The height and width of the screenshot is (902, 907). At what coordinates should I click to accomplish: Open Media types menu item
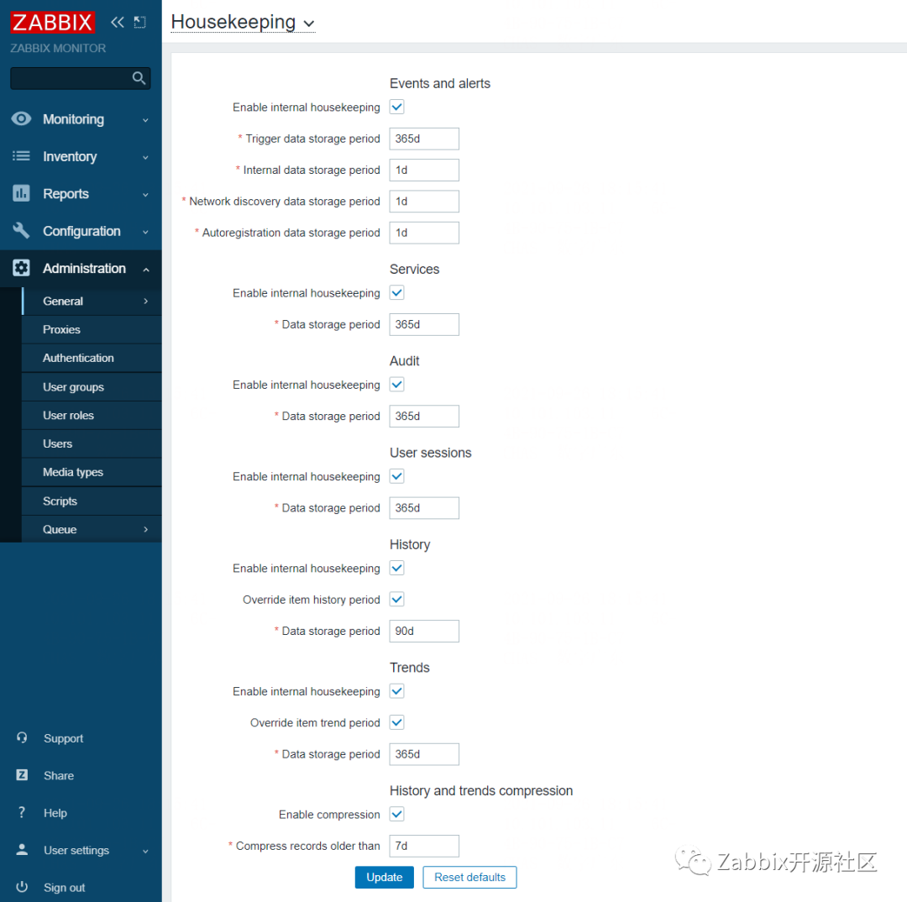click(x=92, y=472)
